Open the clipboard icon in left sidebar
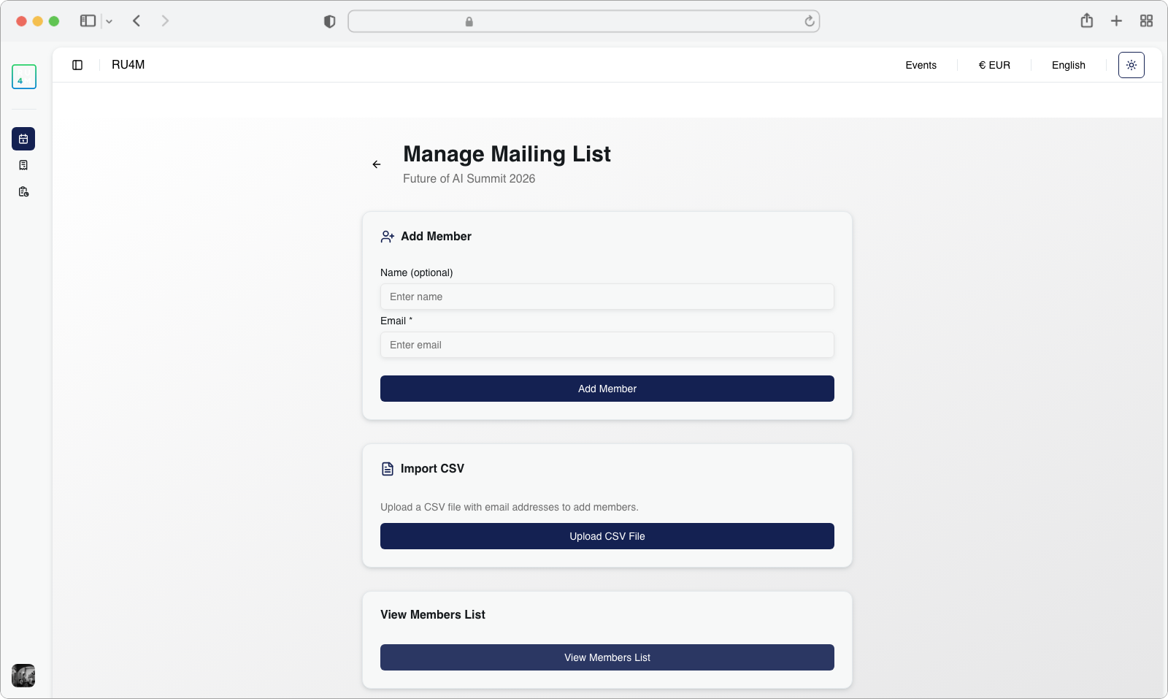Screen dimensions: 1168x699 click(23, 192)
